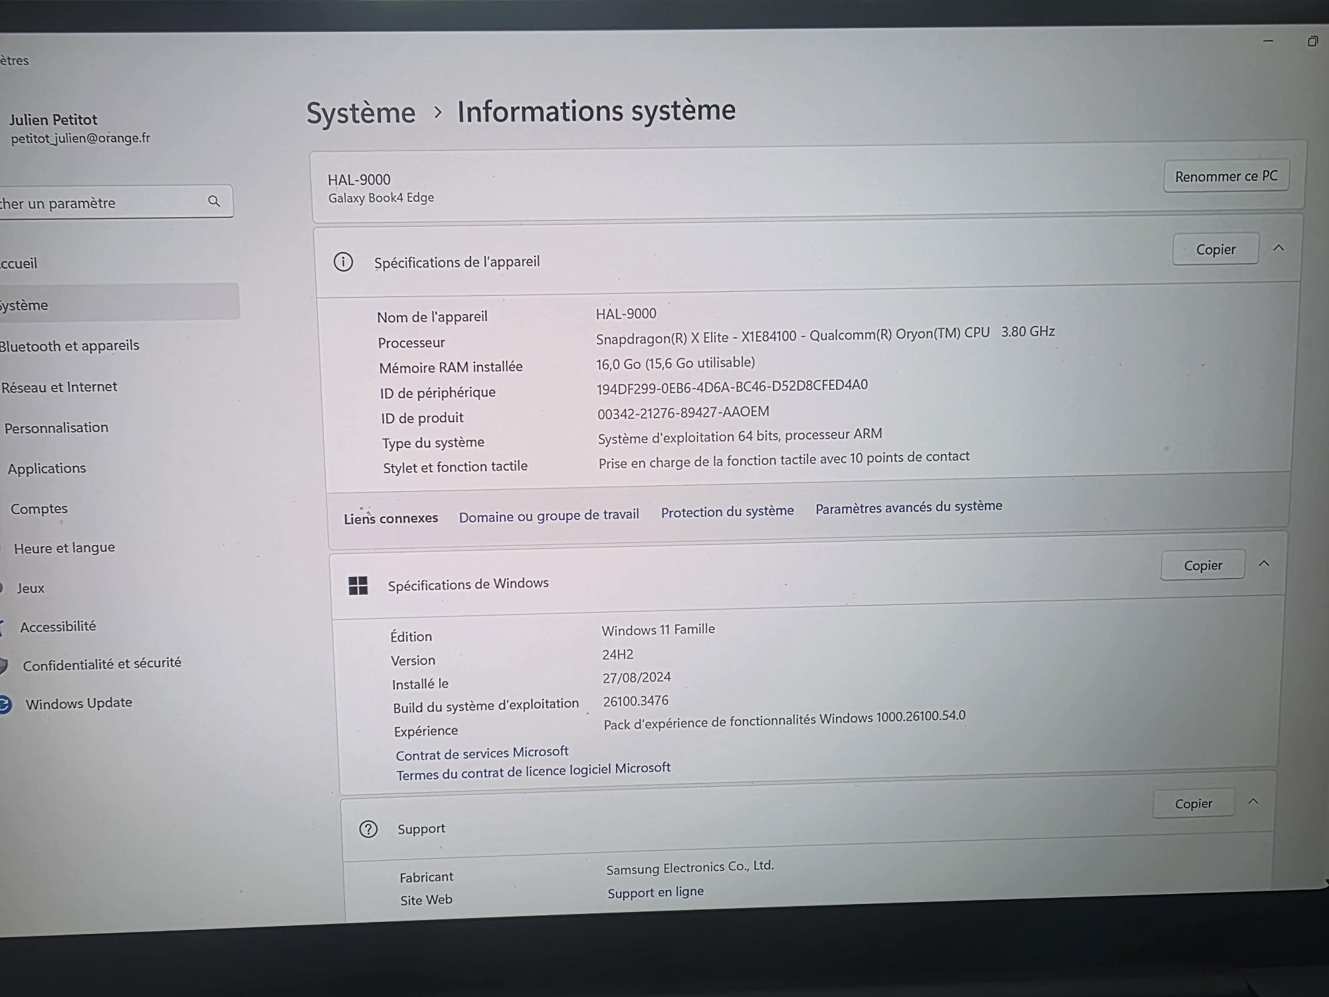Click the build number 26100.3476
Screen dimensions: 1329x997
pyautogui.click(x=635, y=701)
